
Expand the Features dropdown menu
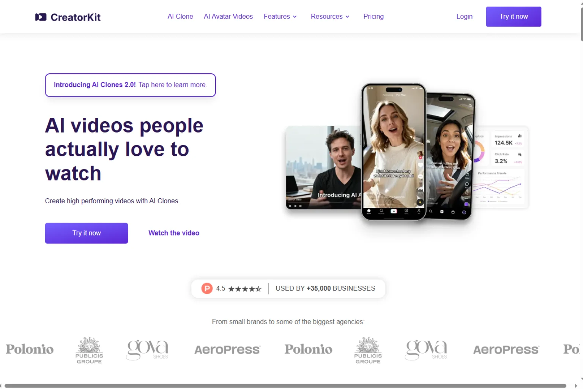[280, 16]
